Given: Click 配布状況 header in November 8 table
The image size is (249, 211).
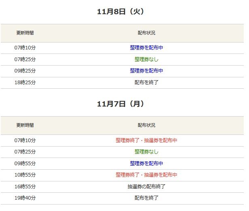Looking at the screenshot, I should pyautogui.click(x=146, y=33).
